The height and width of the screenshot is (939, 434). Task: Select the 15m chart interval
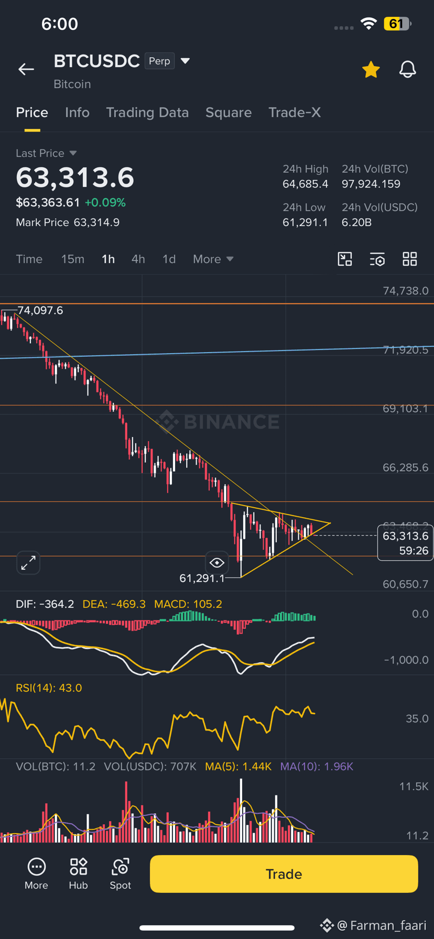[x=73, y=259]
